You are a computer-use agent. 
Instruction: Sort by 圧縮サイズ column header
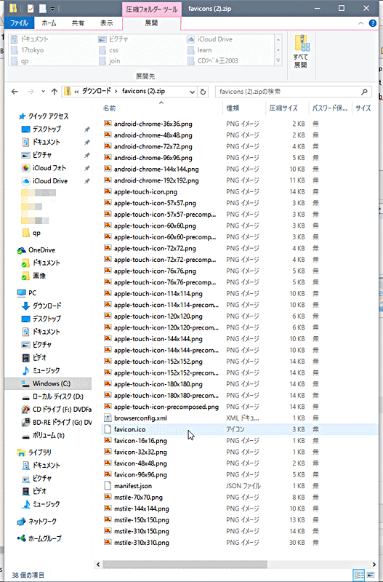(x=283, y=108)
